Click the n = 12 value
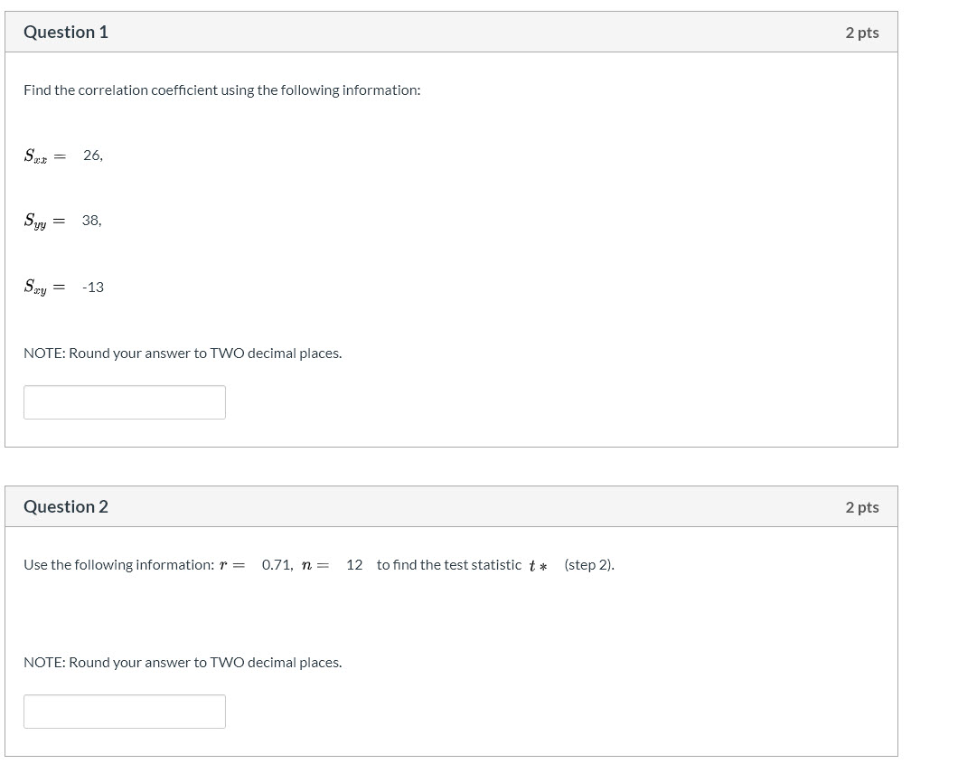 (333, 565)
